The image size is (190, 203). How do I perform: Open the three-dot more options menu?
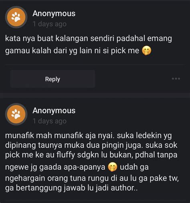tap(176, 79)
